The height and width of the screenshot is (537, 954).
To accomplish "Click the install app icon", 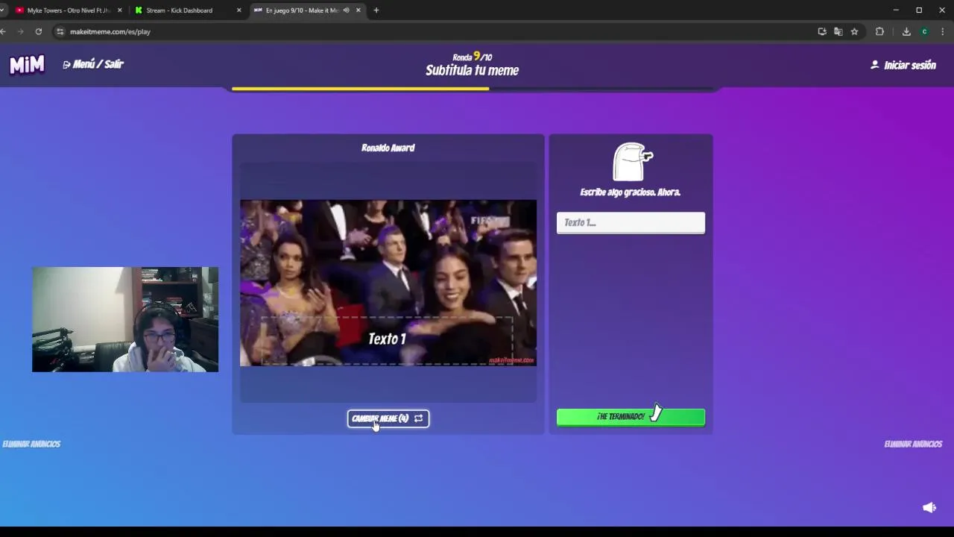I will click(822, 31).
